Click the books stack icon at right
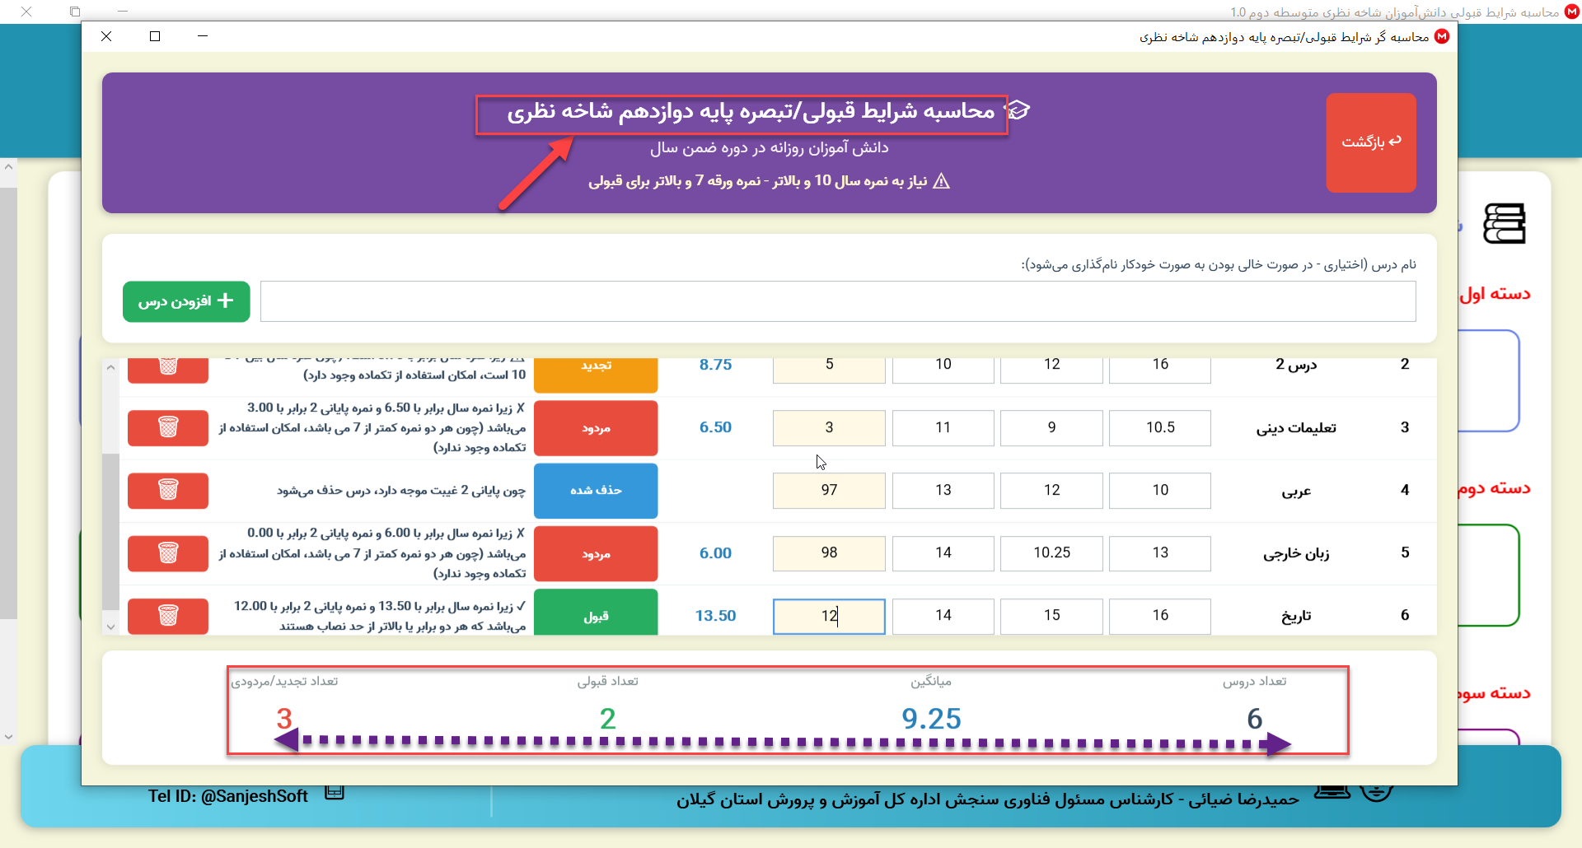The width and height of the screenshot is (1582, 848). pyautogui.click(x=1504, y=224)
